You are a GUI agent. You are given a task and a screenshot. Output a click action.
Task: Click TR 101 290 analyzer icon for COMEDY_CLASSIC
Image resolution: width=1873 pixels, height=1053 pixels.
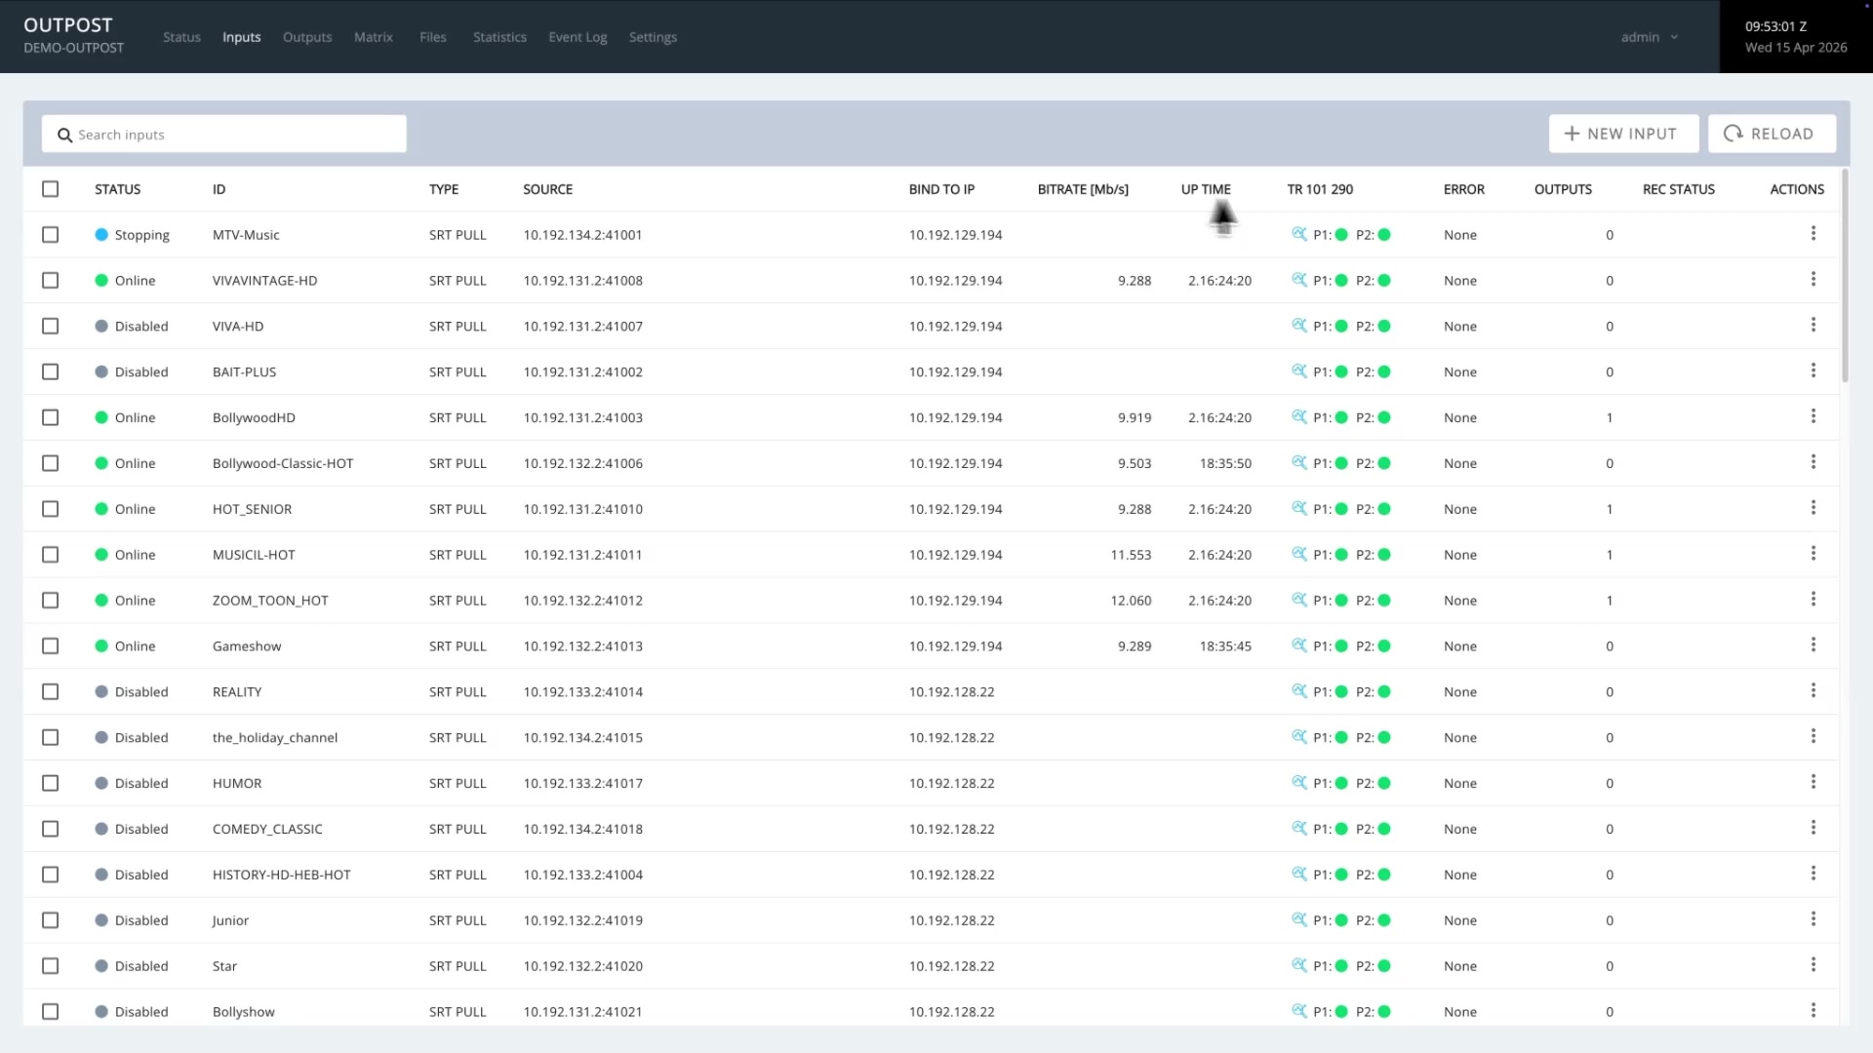(1298, 829)
